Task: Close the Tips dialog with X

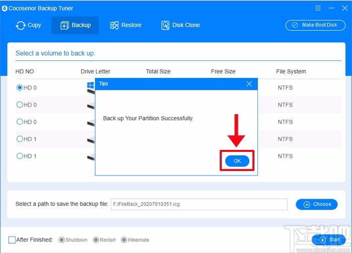Action: pyautogui.click(x=249, y=84)
